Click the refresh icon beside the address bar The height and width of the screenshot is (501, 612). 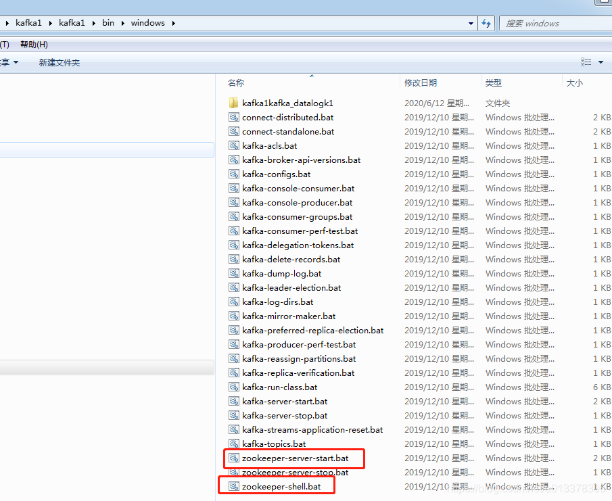click(486, 23)
